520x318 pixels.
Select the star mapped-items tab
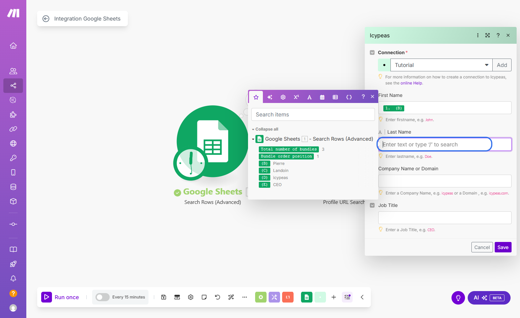(x=256, y=97)
